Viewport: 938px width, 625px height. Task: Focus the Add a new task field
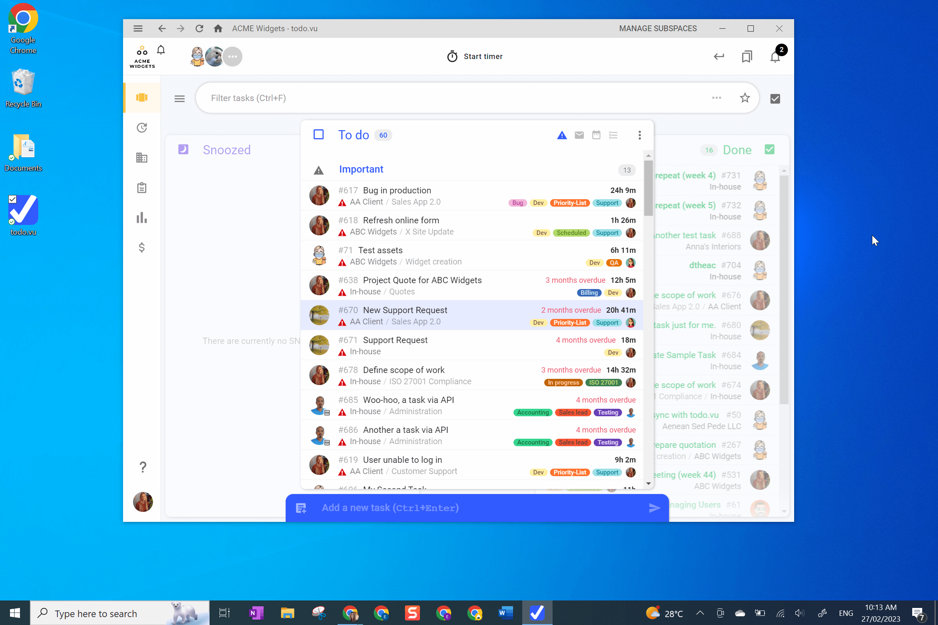478,508
